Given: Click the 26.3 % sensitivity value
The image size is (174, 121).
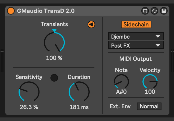Looking at the screenshot, I should click(x=29, y=107).
